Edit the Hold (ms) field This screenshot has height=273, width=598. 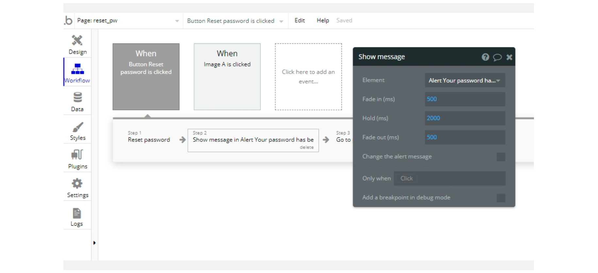tap(465, 118)
